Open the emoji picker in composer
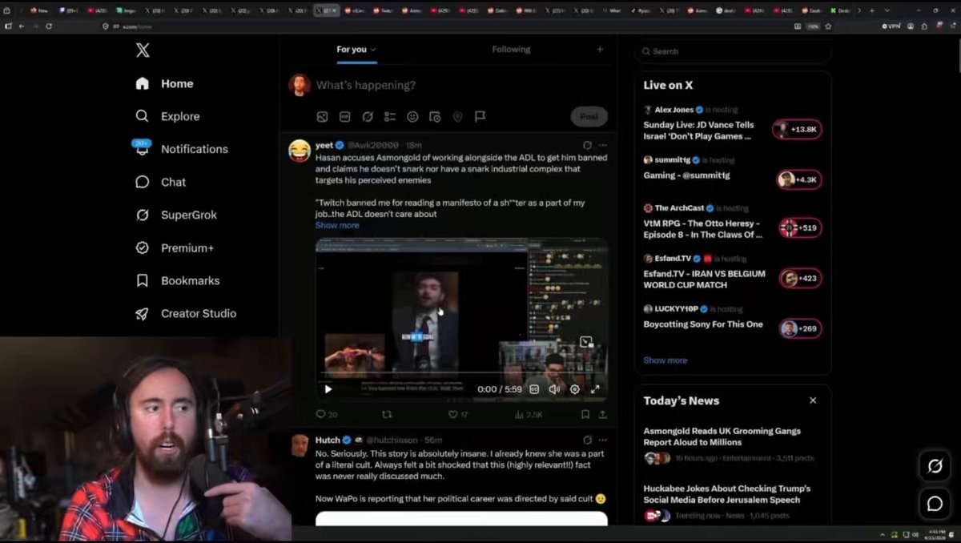The image size is (961, 543). (x=412, y=117)
